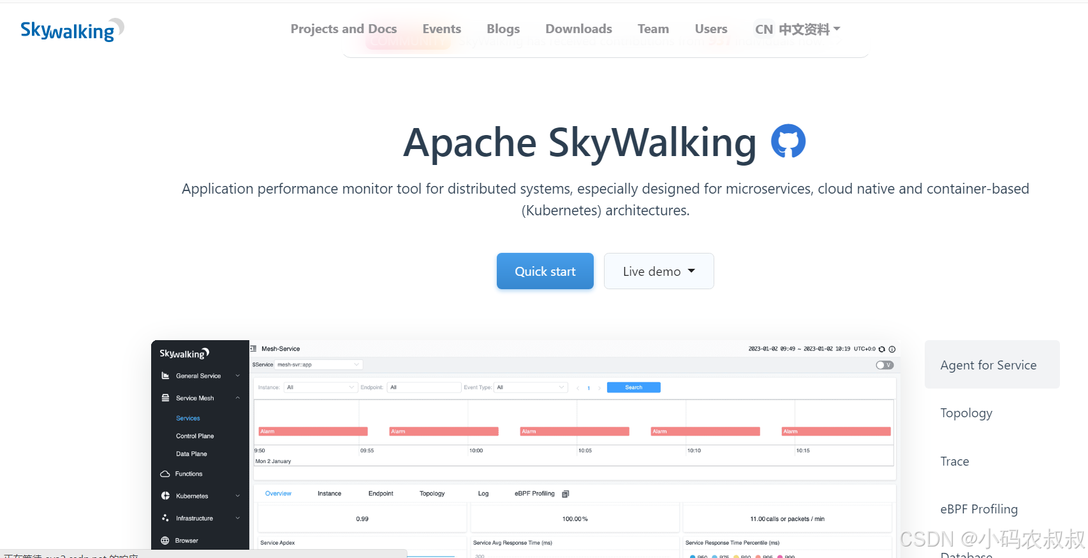Collapse the Service Mesh menu chevron

(x=238, y=398)
